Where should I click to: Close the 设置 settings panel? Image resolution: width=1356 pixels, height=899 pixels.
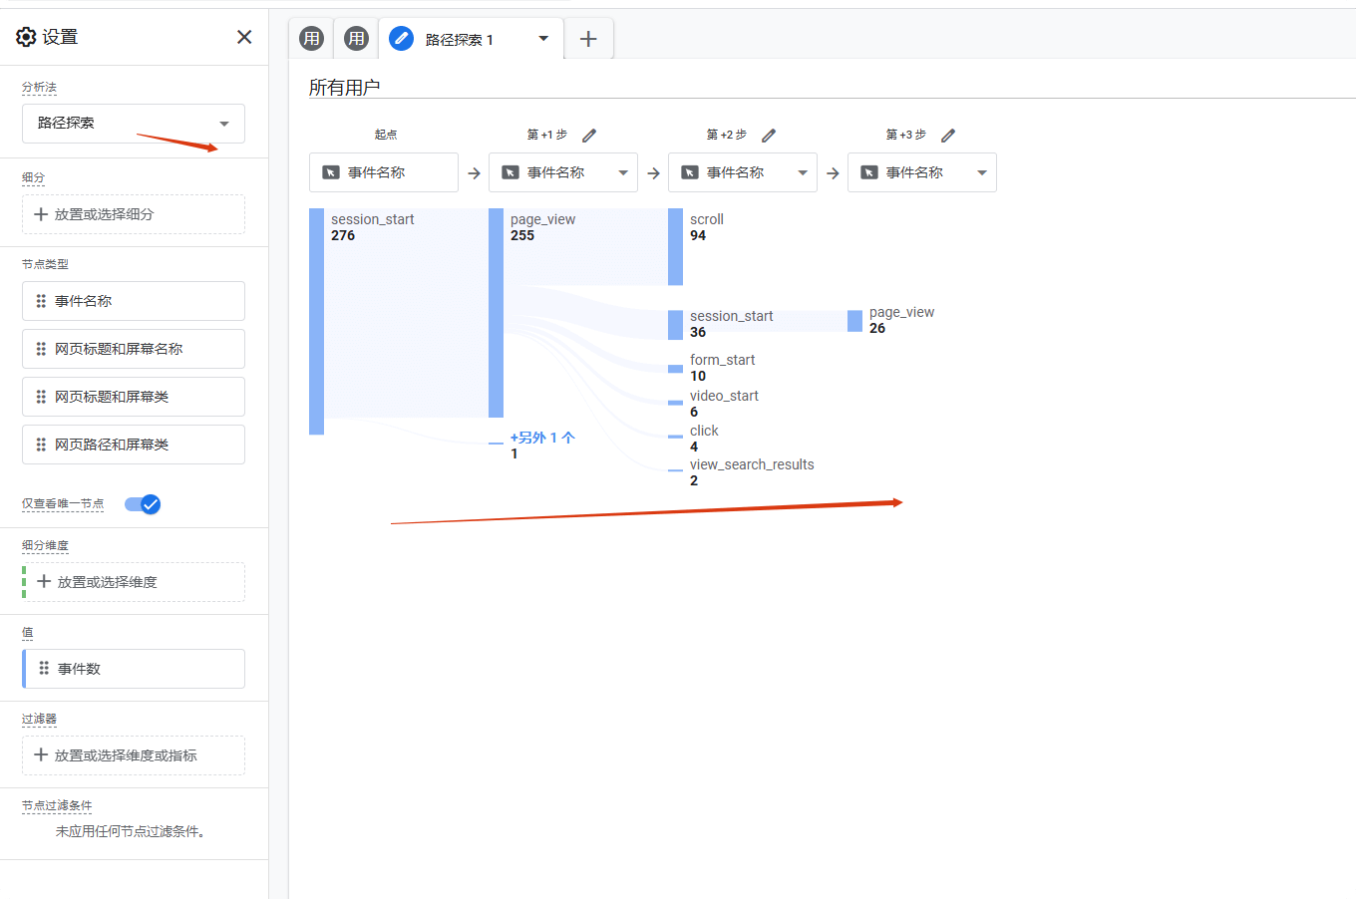244,37
